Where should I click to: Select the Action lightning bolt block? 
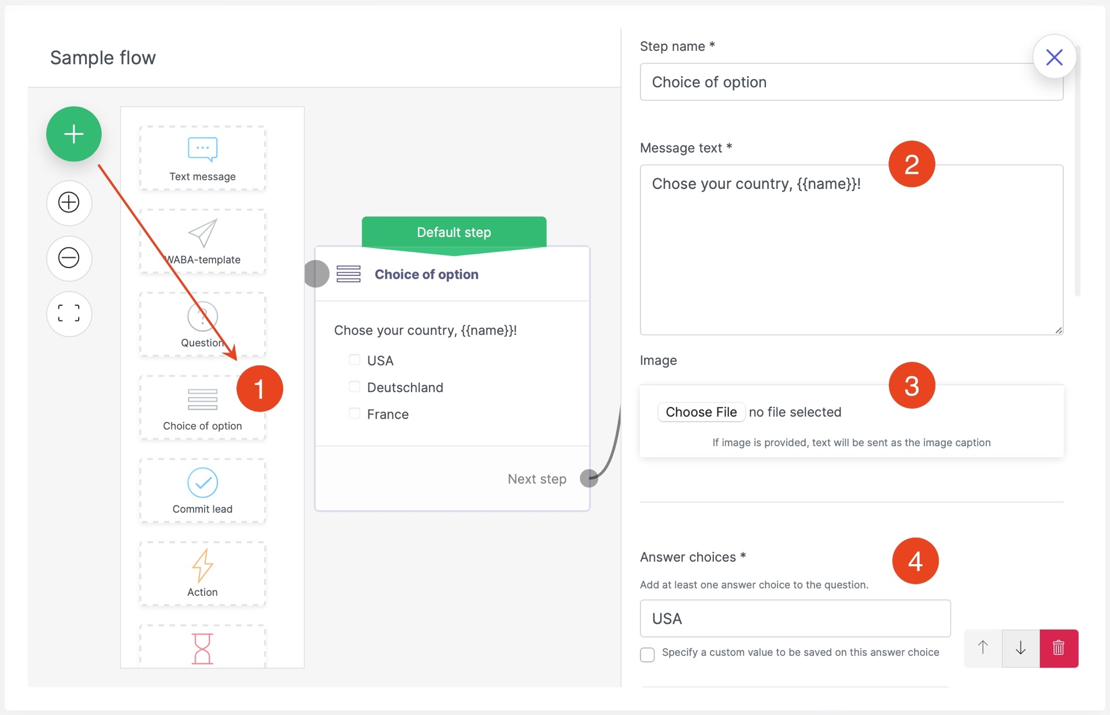pyautogui.click(x=202, y=573)
